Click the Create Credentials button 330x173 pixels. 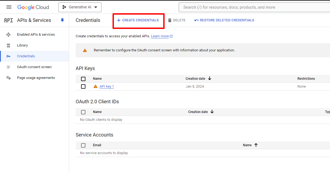click(x=138, y=20)
